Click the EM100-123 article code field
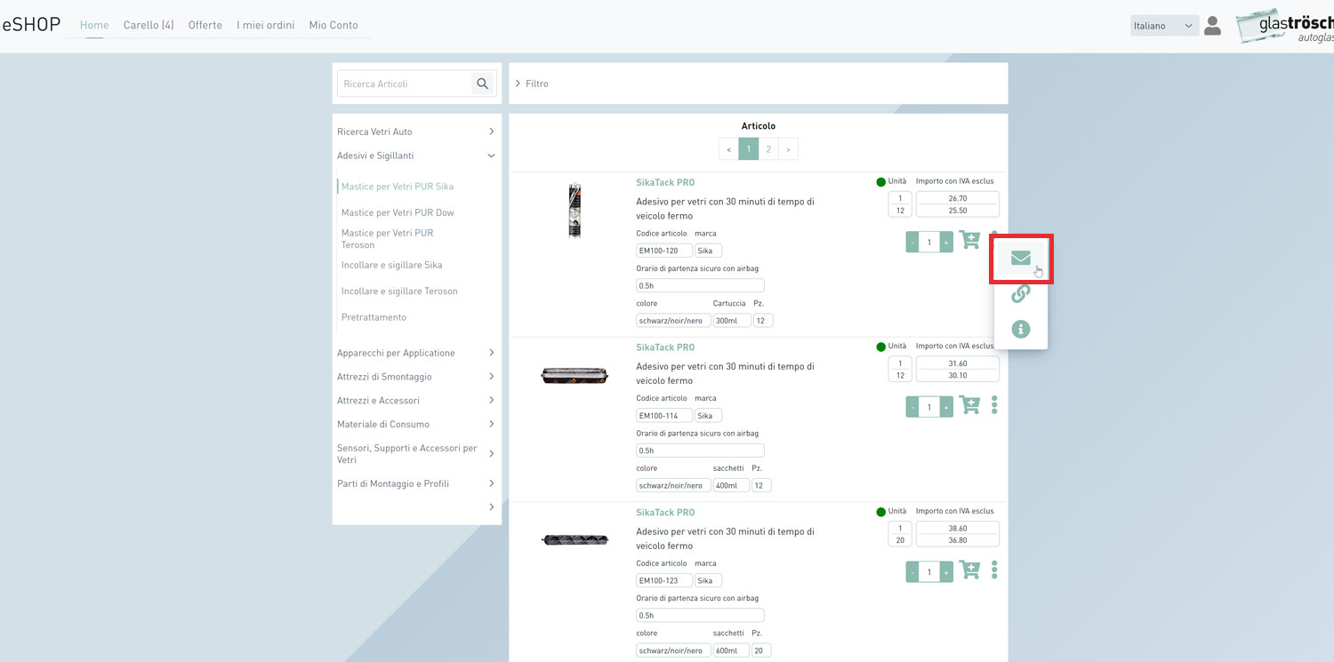The width and height of the screenshot is (1334, 662). pos(664,580)
